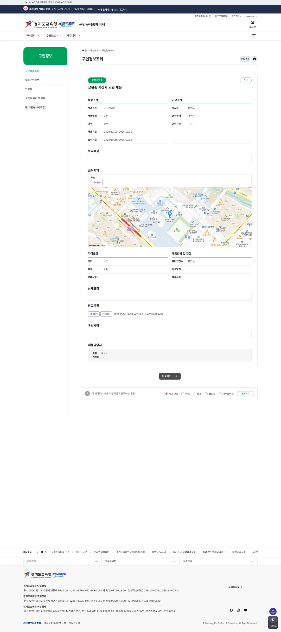
Task: Open the Instagram icon in the footer
Action: tap(238, 610)
